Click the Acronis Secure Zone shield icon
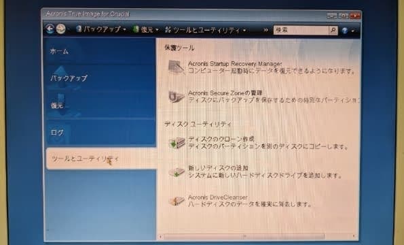The width and height of the screenshot is (404, 245). coord(177,97)
